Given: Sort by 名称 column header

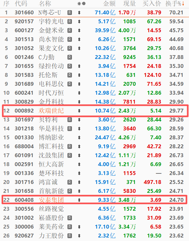Looking at the screenshot, I should coord(45,4).
